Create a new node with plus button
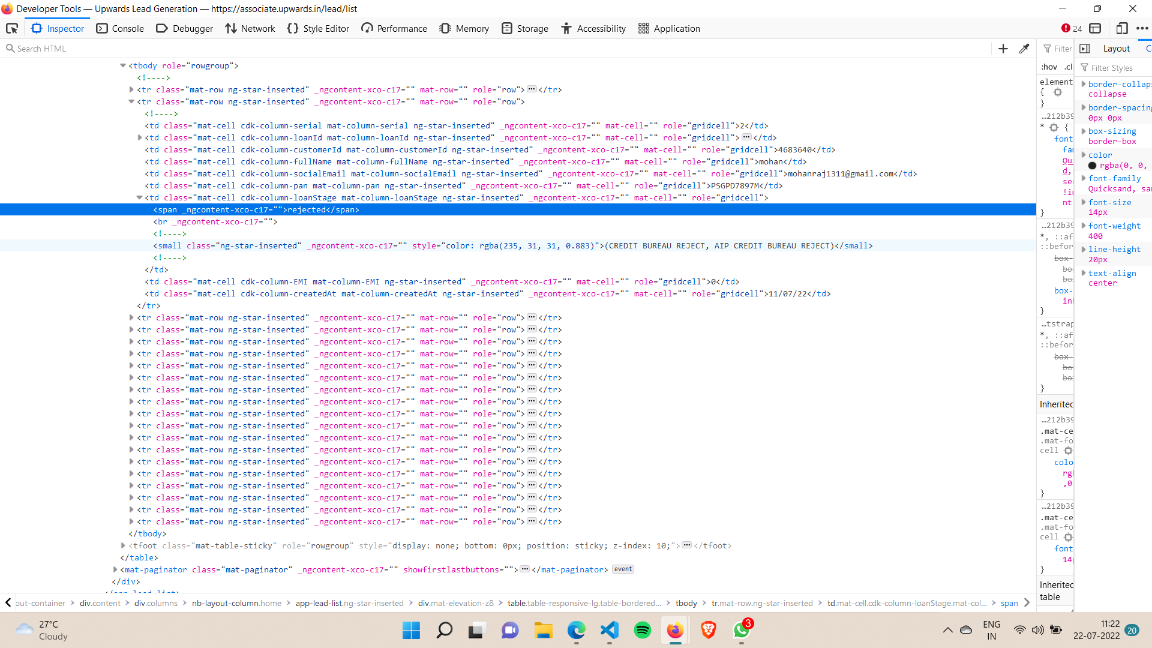The width and height of the screenshot is (1152, 648). [x=1003, y=49]
